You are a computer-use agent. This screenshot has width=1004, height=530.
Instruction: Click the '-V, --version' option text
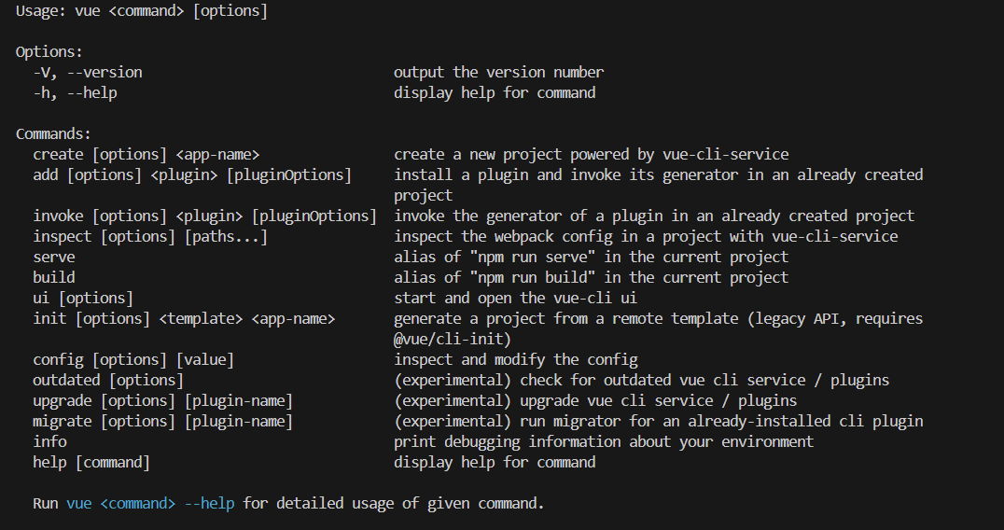pos(88,73)
